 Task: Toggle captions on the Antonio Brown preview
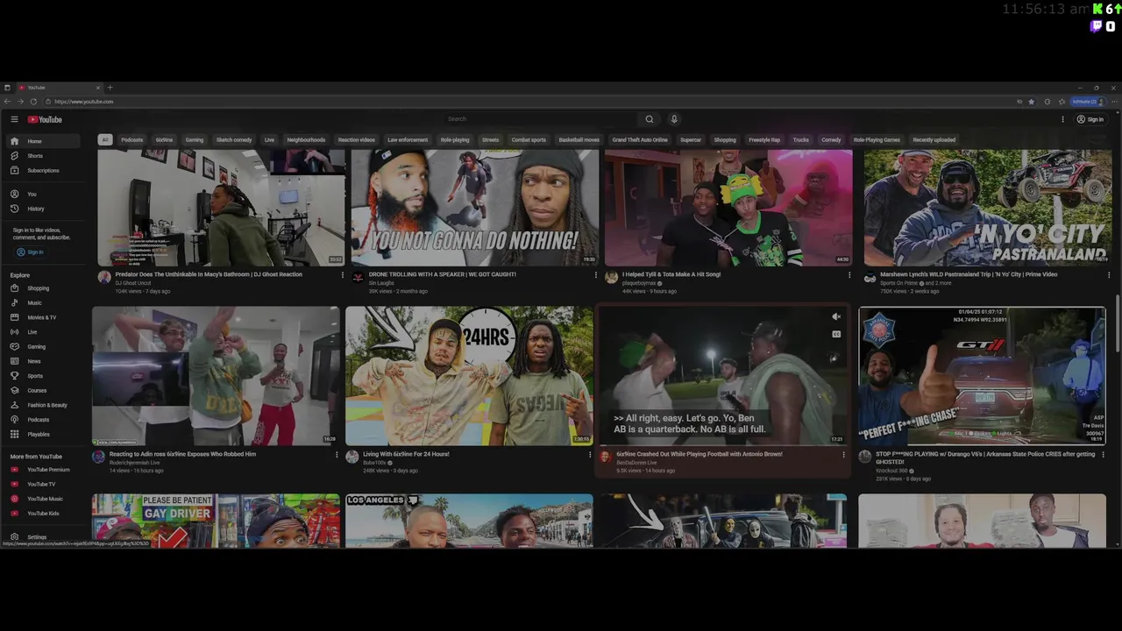click(836, 334)
